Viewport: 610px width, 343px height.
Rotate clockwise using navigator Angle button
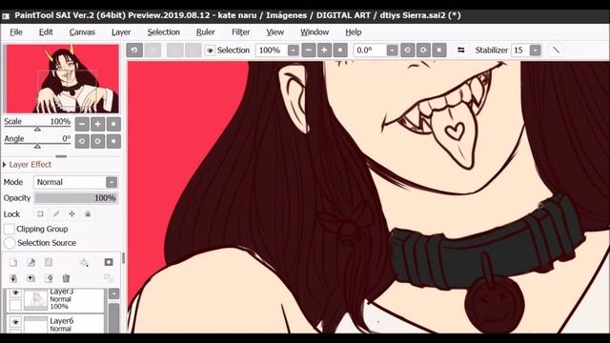pos(97,141)
